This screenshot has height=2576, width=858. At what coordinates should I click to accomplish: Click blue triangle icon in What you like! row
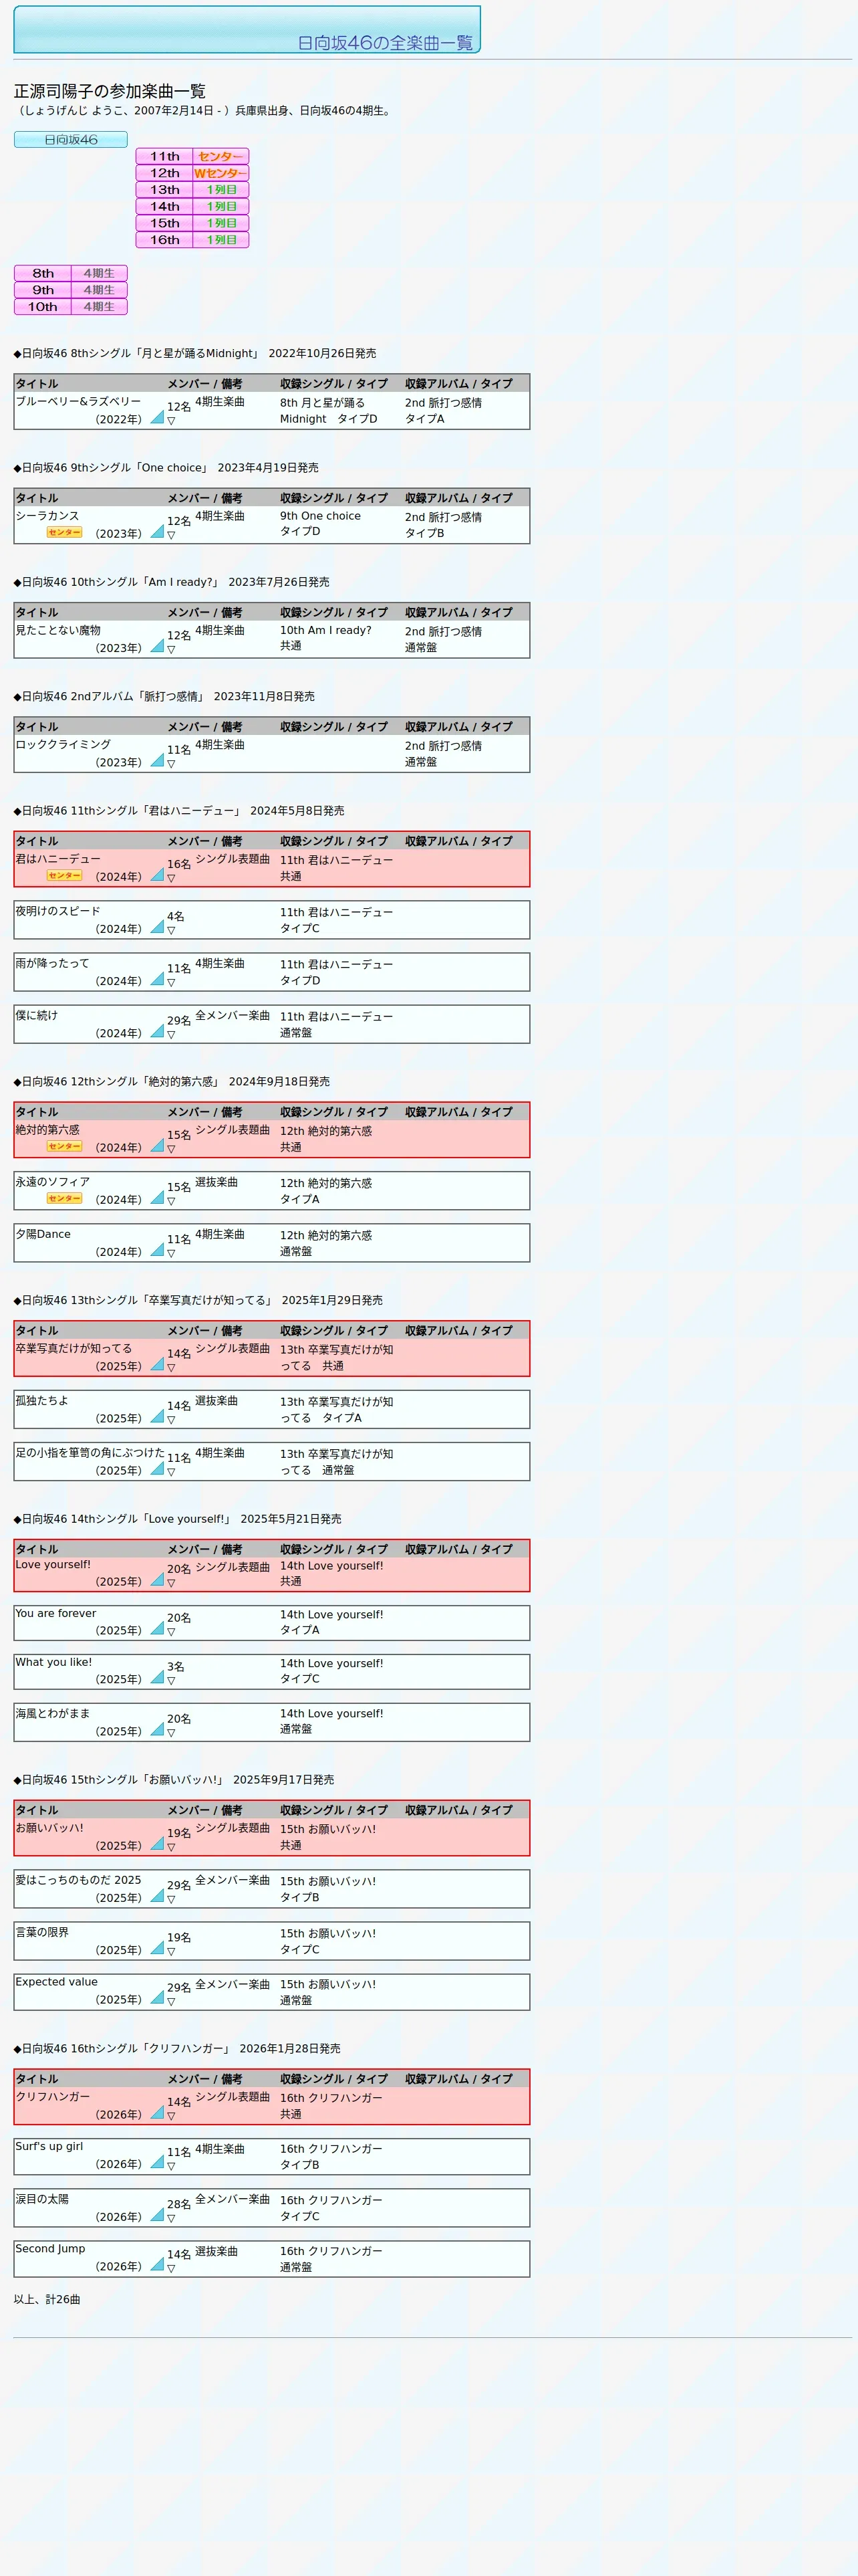(157, 1677)
